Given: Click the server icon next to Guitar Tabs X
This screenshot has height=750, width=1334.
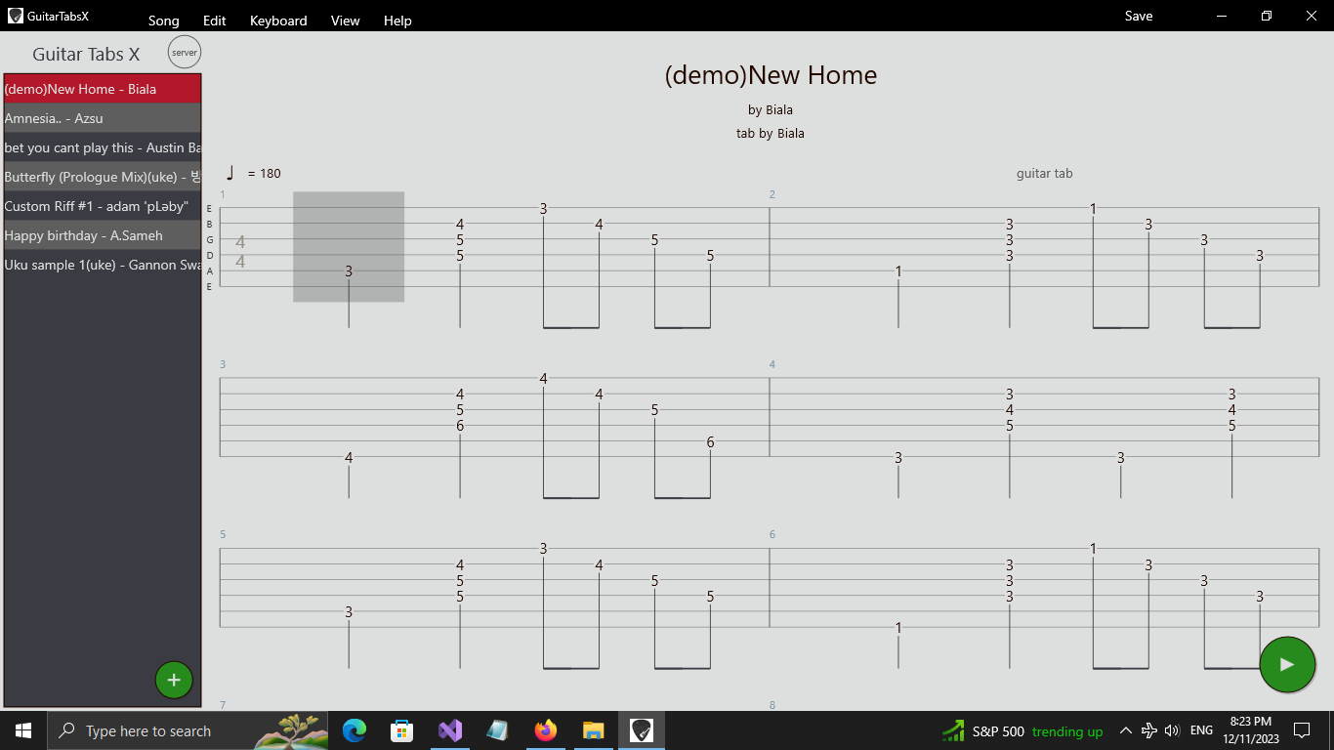Looking at the screenshot, I should click(x=184, y=52).
